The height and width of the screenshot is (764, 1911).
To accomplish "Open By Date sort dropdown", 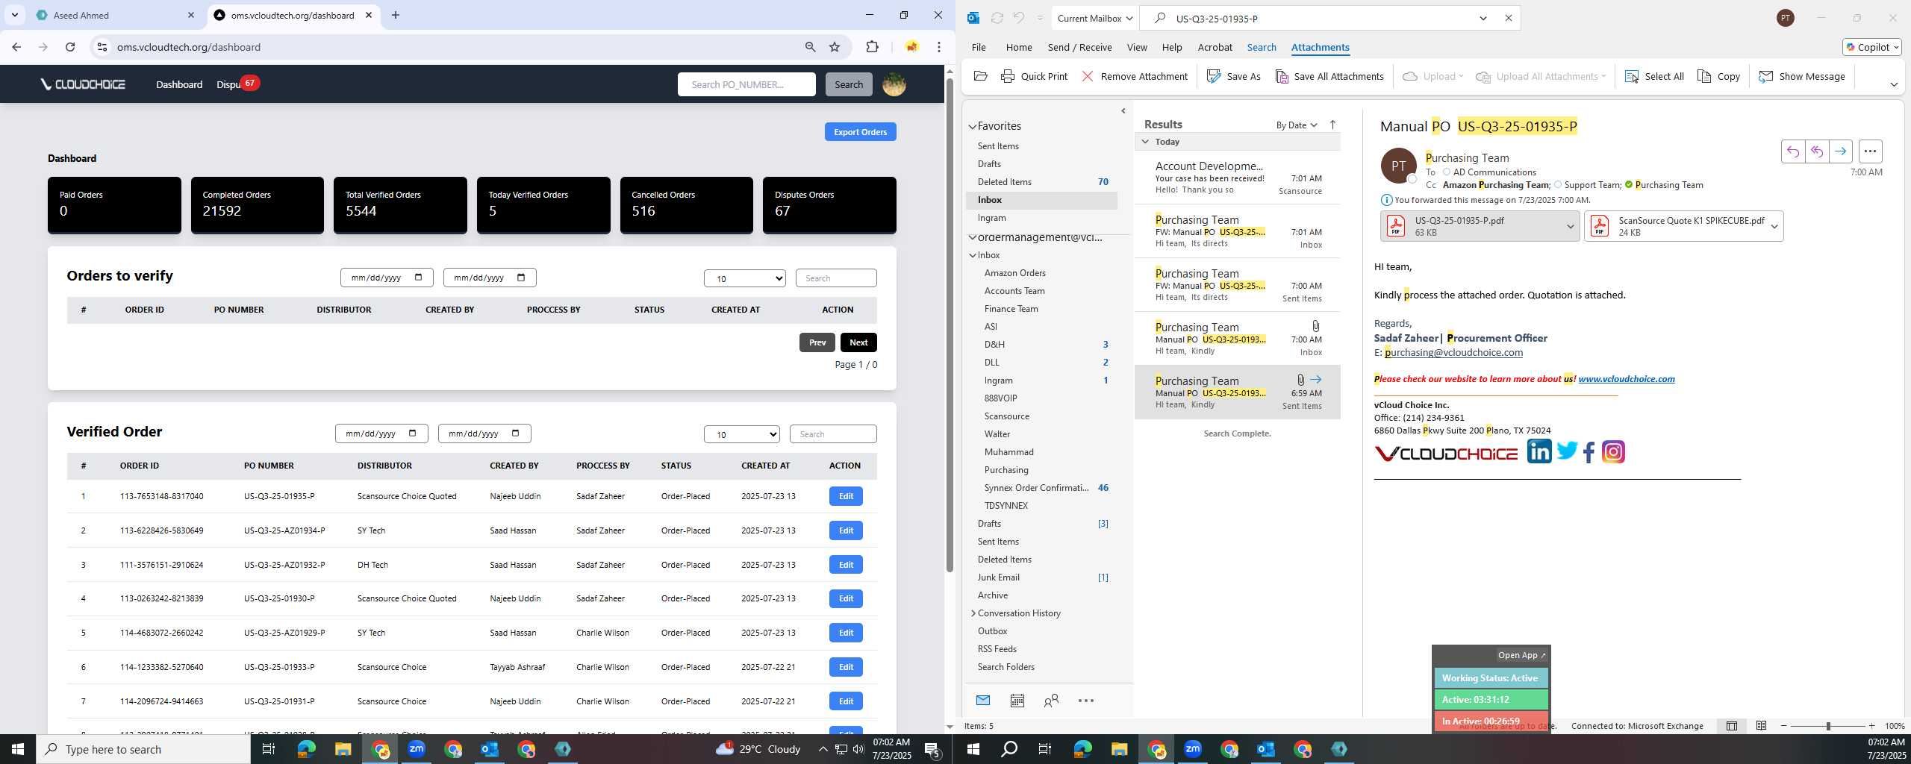I will [x=1296, y=125].
